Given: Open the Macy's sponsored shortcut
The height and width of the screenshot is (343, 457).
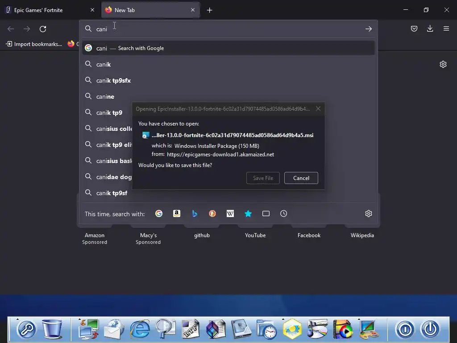Looking at the screenshot, I should point(148,235).
